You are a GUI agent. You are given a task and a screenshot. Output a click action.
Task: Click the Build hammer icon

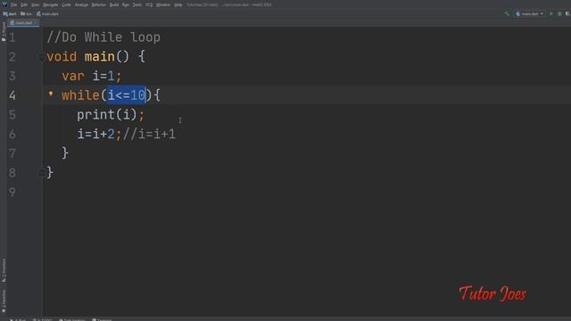point(507,14)
